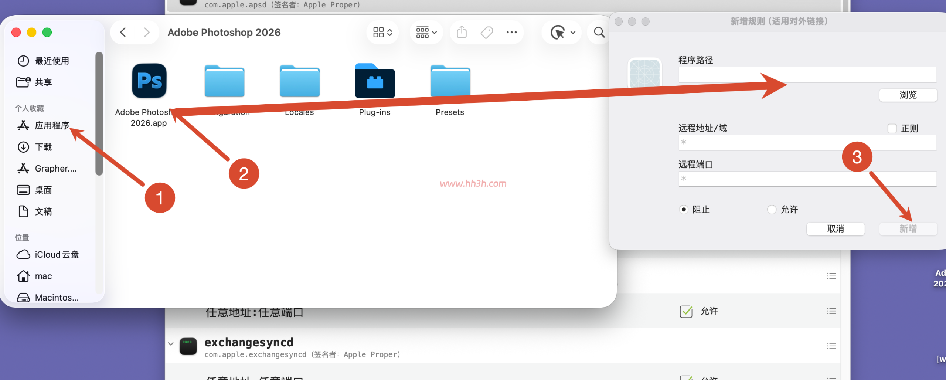The image size is (946, 380).
Task: Open the mac home folder in sidebar
Action: tap(34, 276)
